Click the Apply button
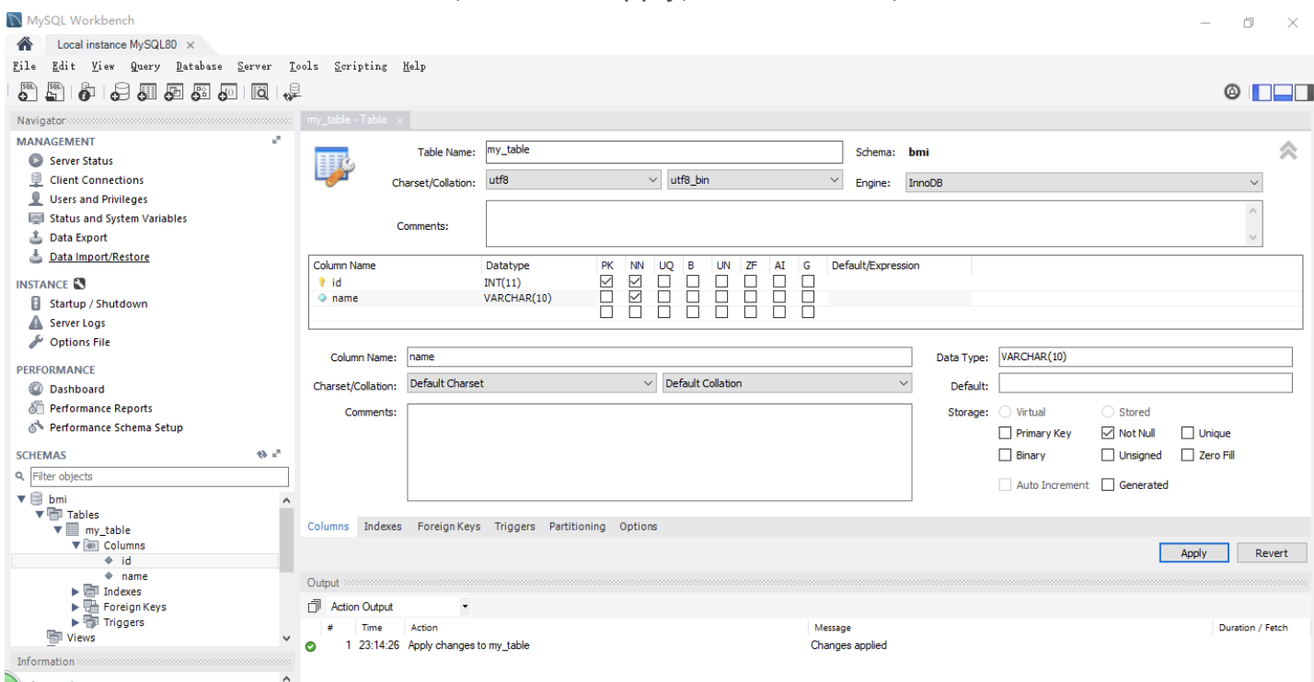1314x682 pixels. coord(1193,552)
